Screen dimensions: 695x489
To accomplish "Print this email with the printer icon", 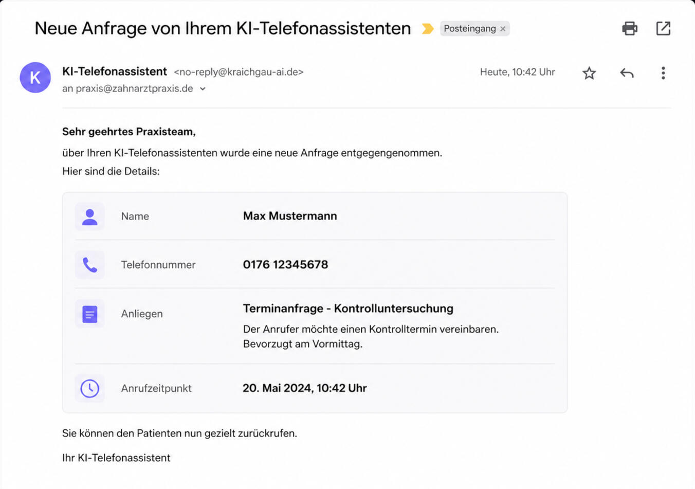I will pyautogui.click(x=630, y=28).
